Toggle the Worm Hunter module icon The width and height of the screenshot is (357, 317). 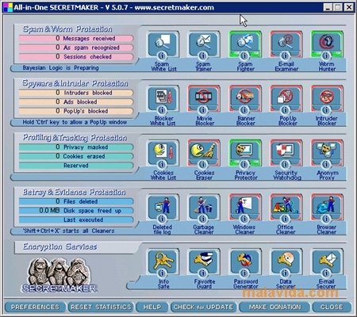(327, 44)
